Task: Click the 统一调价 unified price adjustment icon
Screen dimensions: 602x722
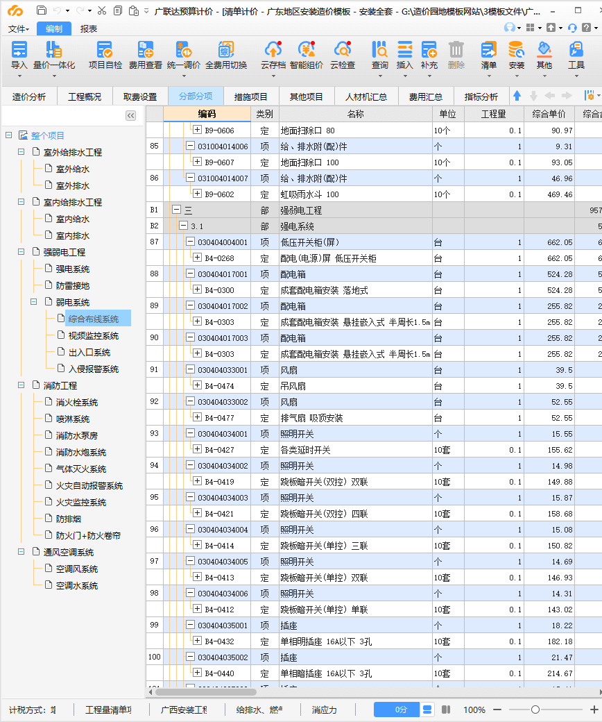Action: 184,51
